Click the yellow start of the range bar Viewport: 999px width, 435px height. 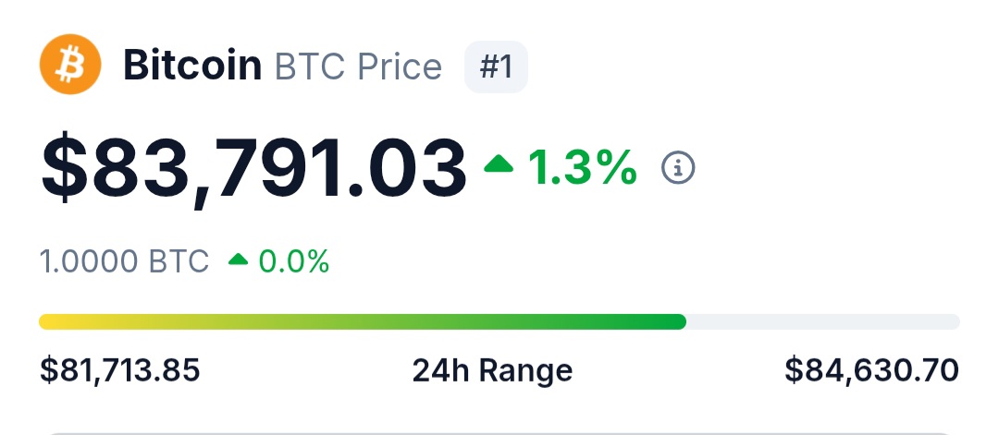[51, 321]
